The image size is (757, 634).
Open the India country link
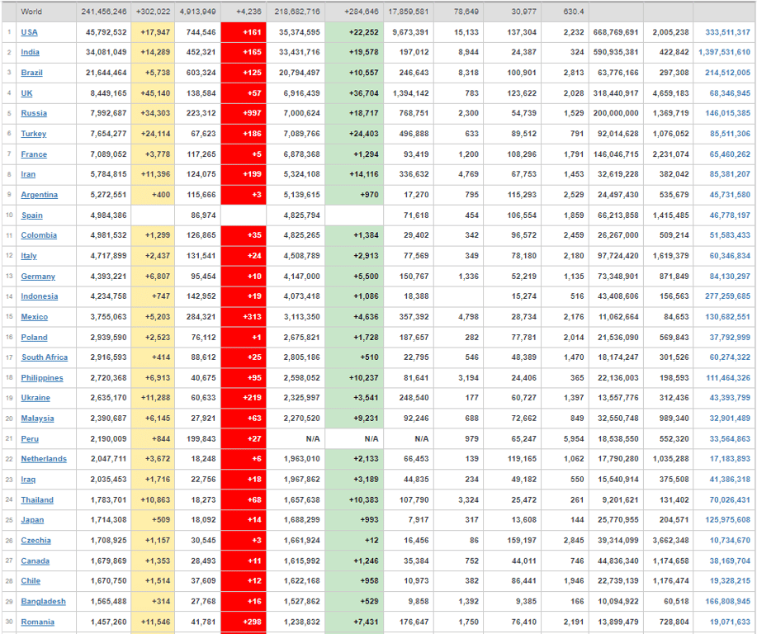point(30,52)
